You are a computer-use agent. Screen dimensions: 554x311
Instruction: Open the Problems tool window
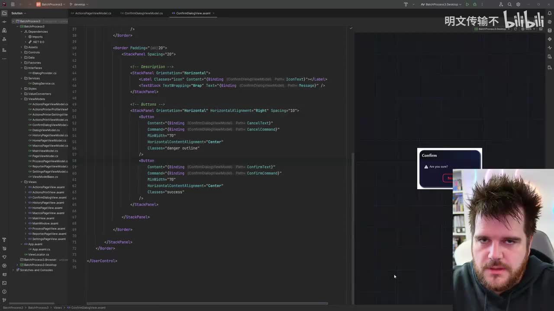point(4,292)
